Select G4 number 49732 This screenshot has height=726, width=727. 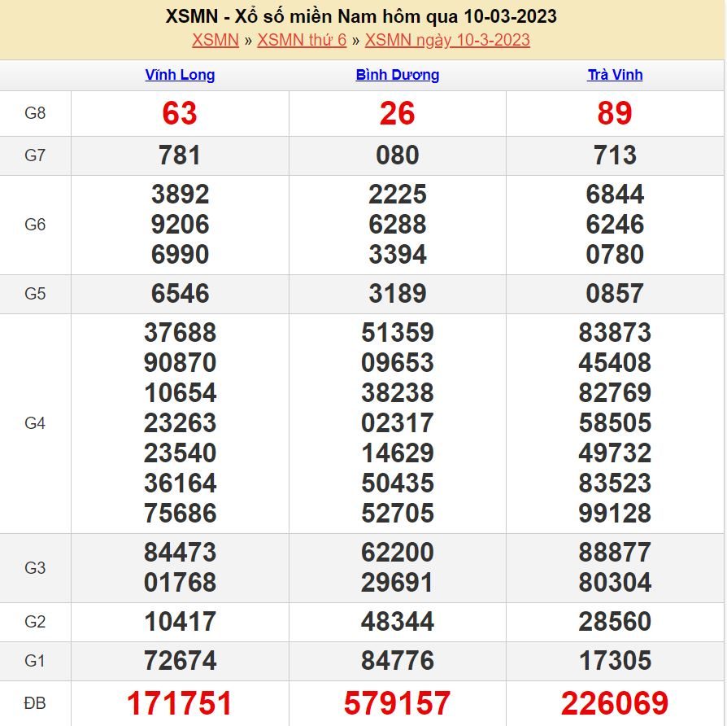tap(615, 453)
